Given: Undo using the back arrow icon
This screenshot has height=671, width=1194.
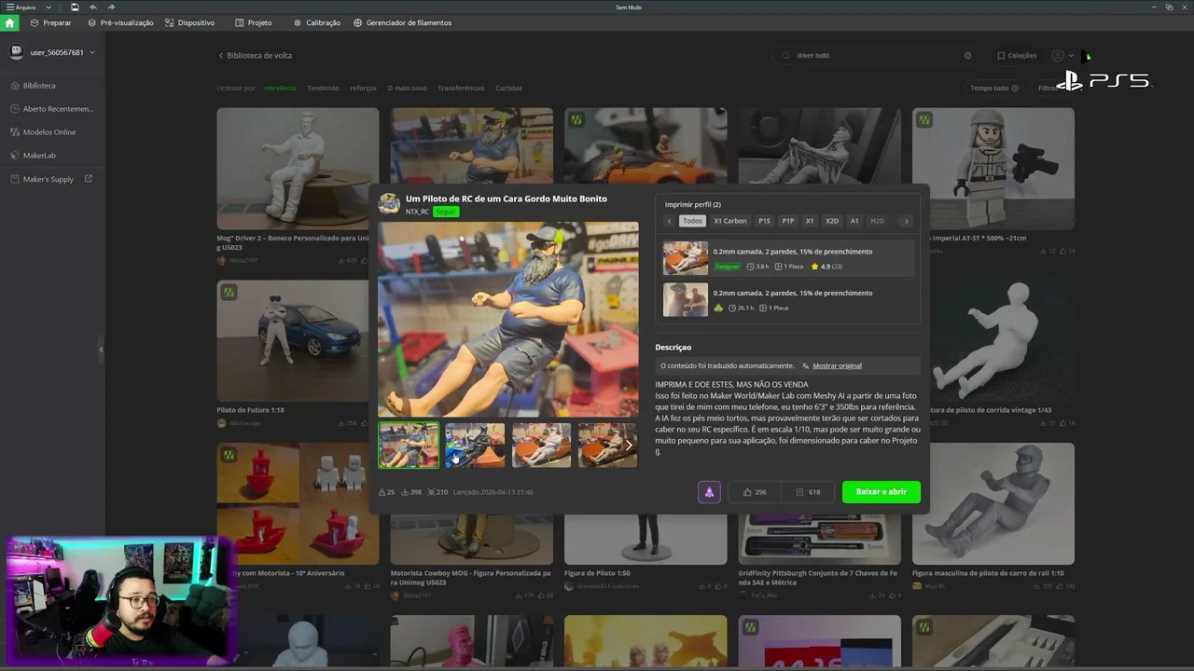Looking at the screenshot, I should [x=92, y=7].
